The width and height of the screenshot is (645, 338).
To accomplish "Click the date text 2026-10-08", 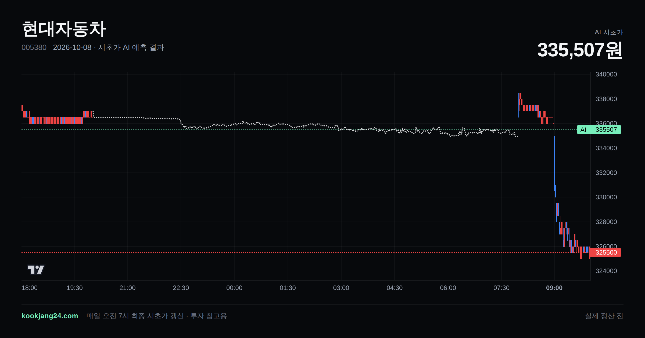I will click(x=72, y=47).
